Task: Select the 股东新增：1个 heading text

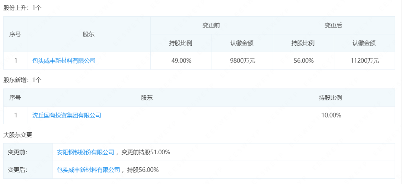Action: [x=22, y=80]
